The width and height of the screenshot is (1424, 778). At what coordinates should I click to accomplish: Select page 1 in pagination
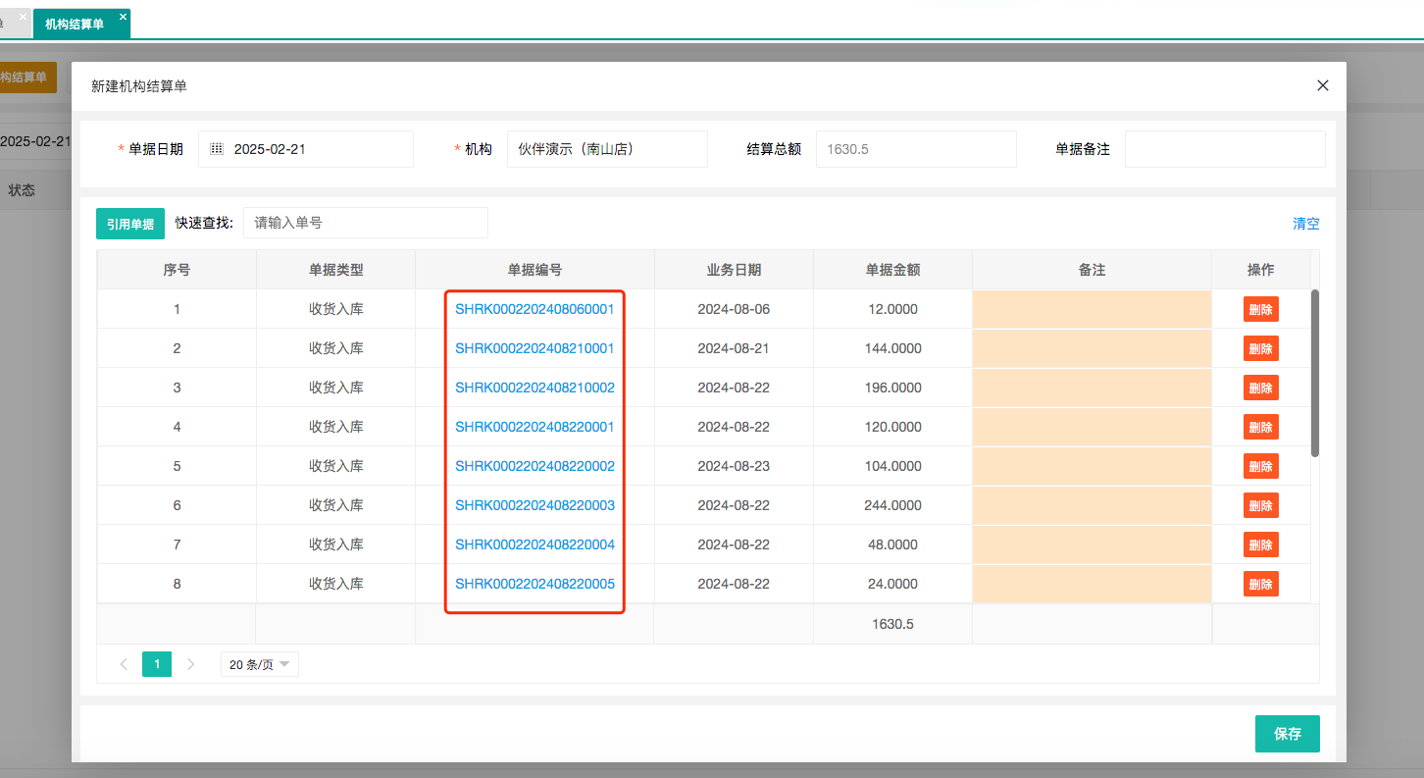click(157, 664)
